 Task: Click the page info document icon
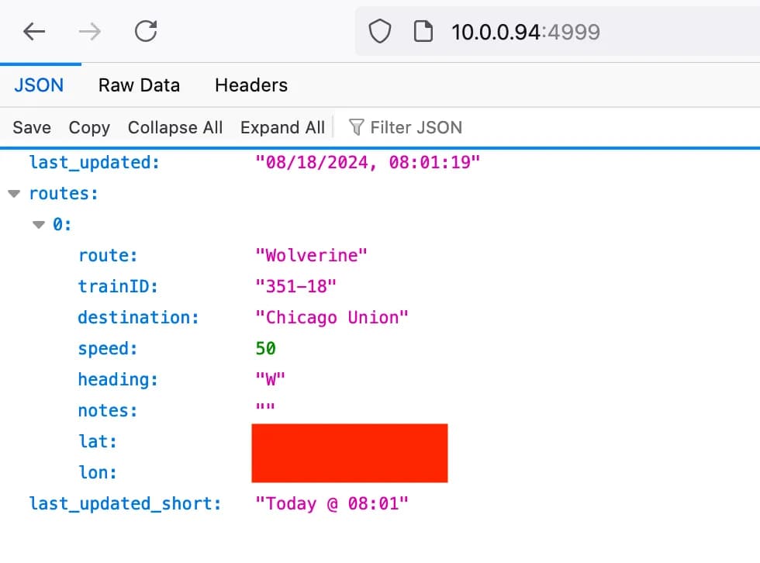423,32
